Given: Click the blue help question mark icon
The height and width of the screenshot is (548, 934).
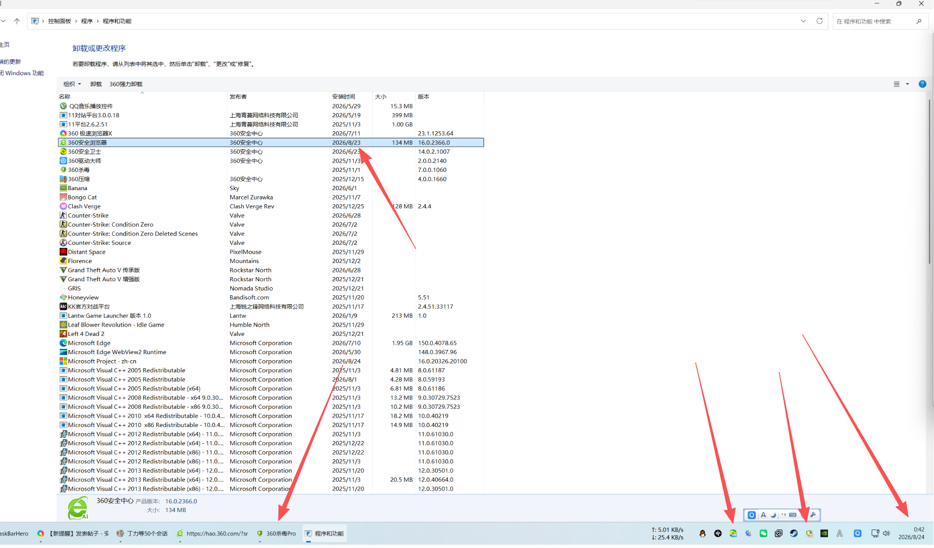Looking at the screenshot, I should pyautogui.click(x=922, y=85).
